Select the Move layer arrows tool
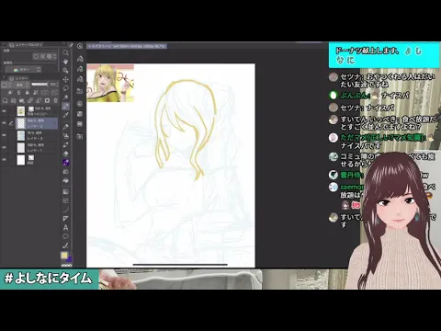This screenshot has height=331, width=441. [65, 80]
